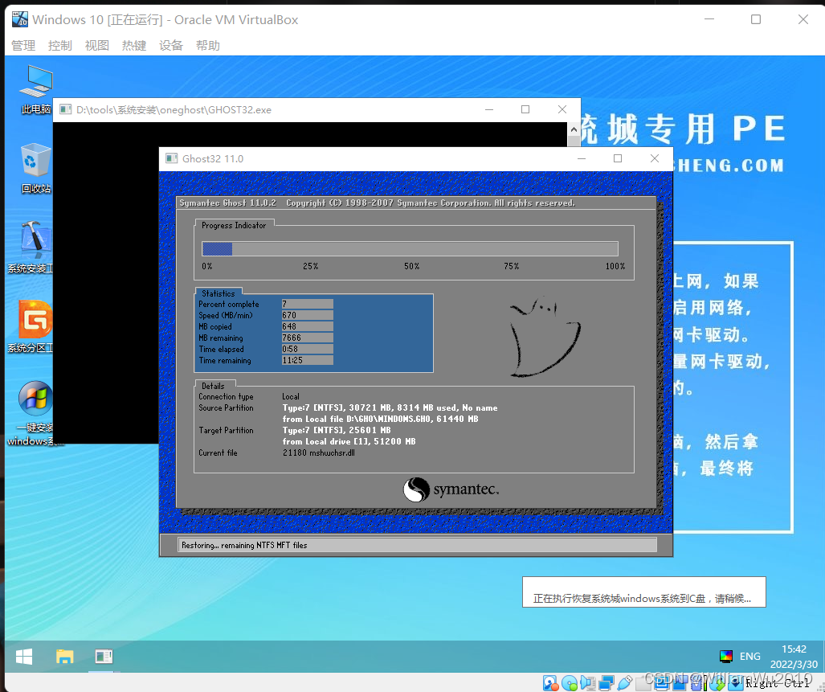
Task: Select the 系统安装 hammer tool icon
Action: tap(33, 248)
